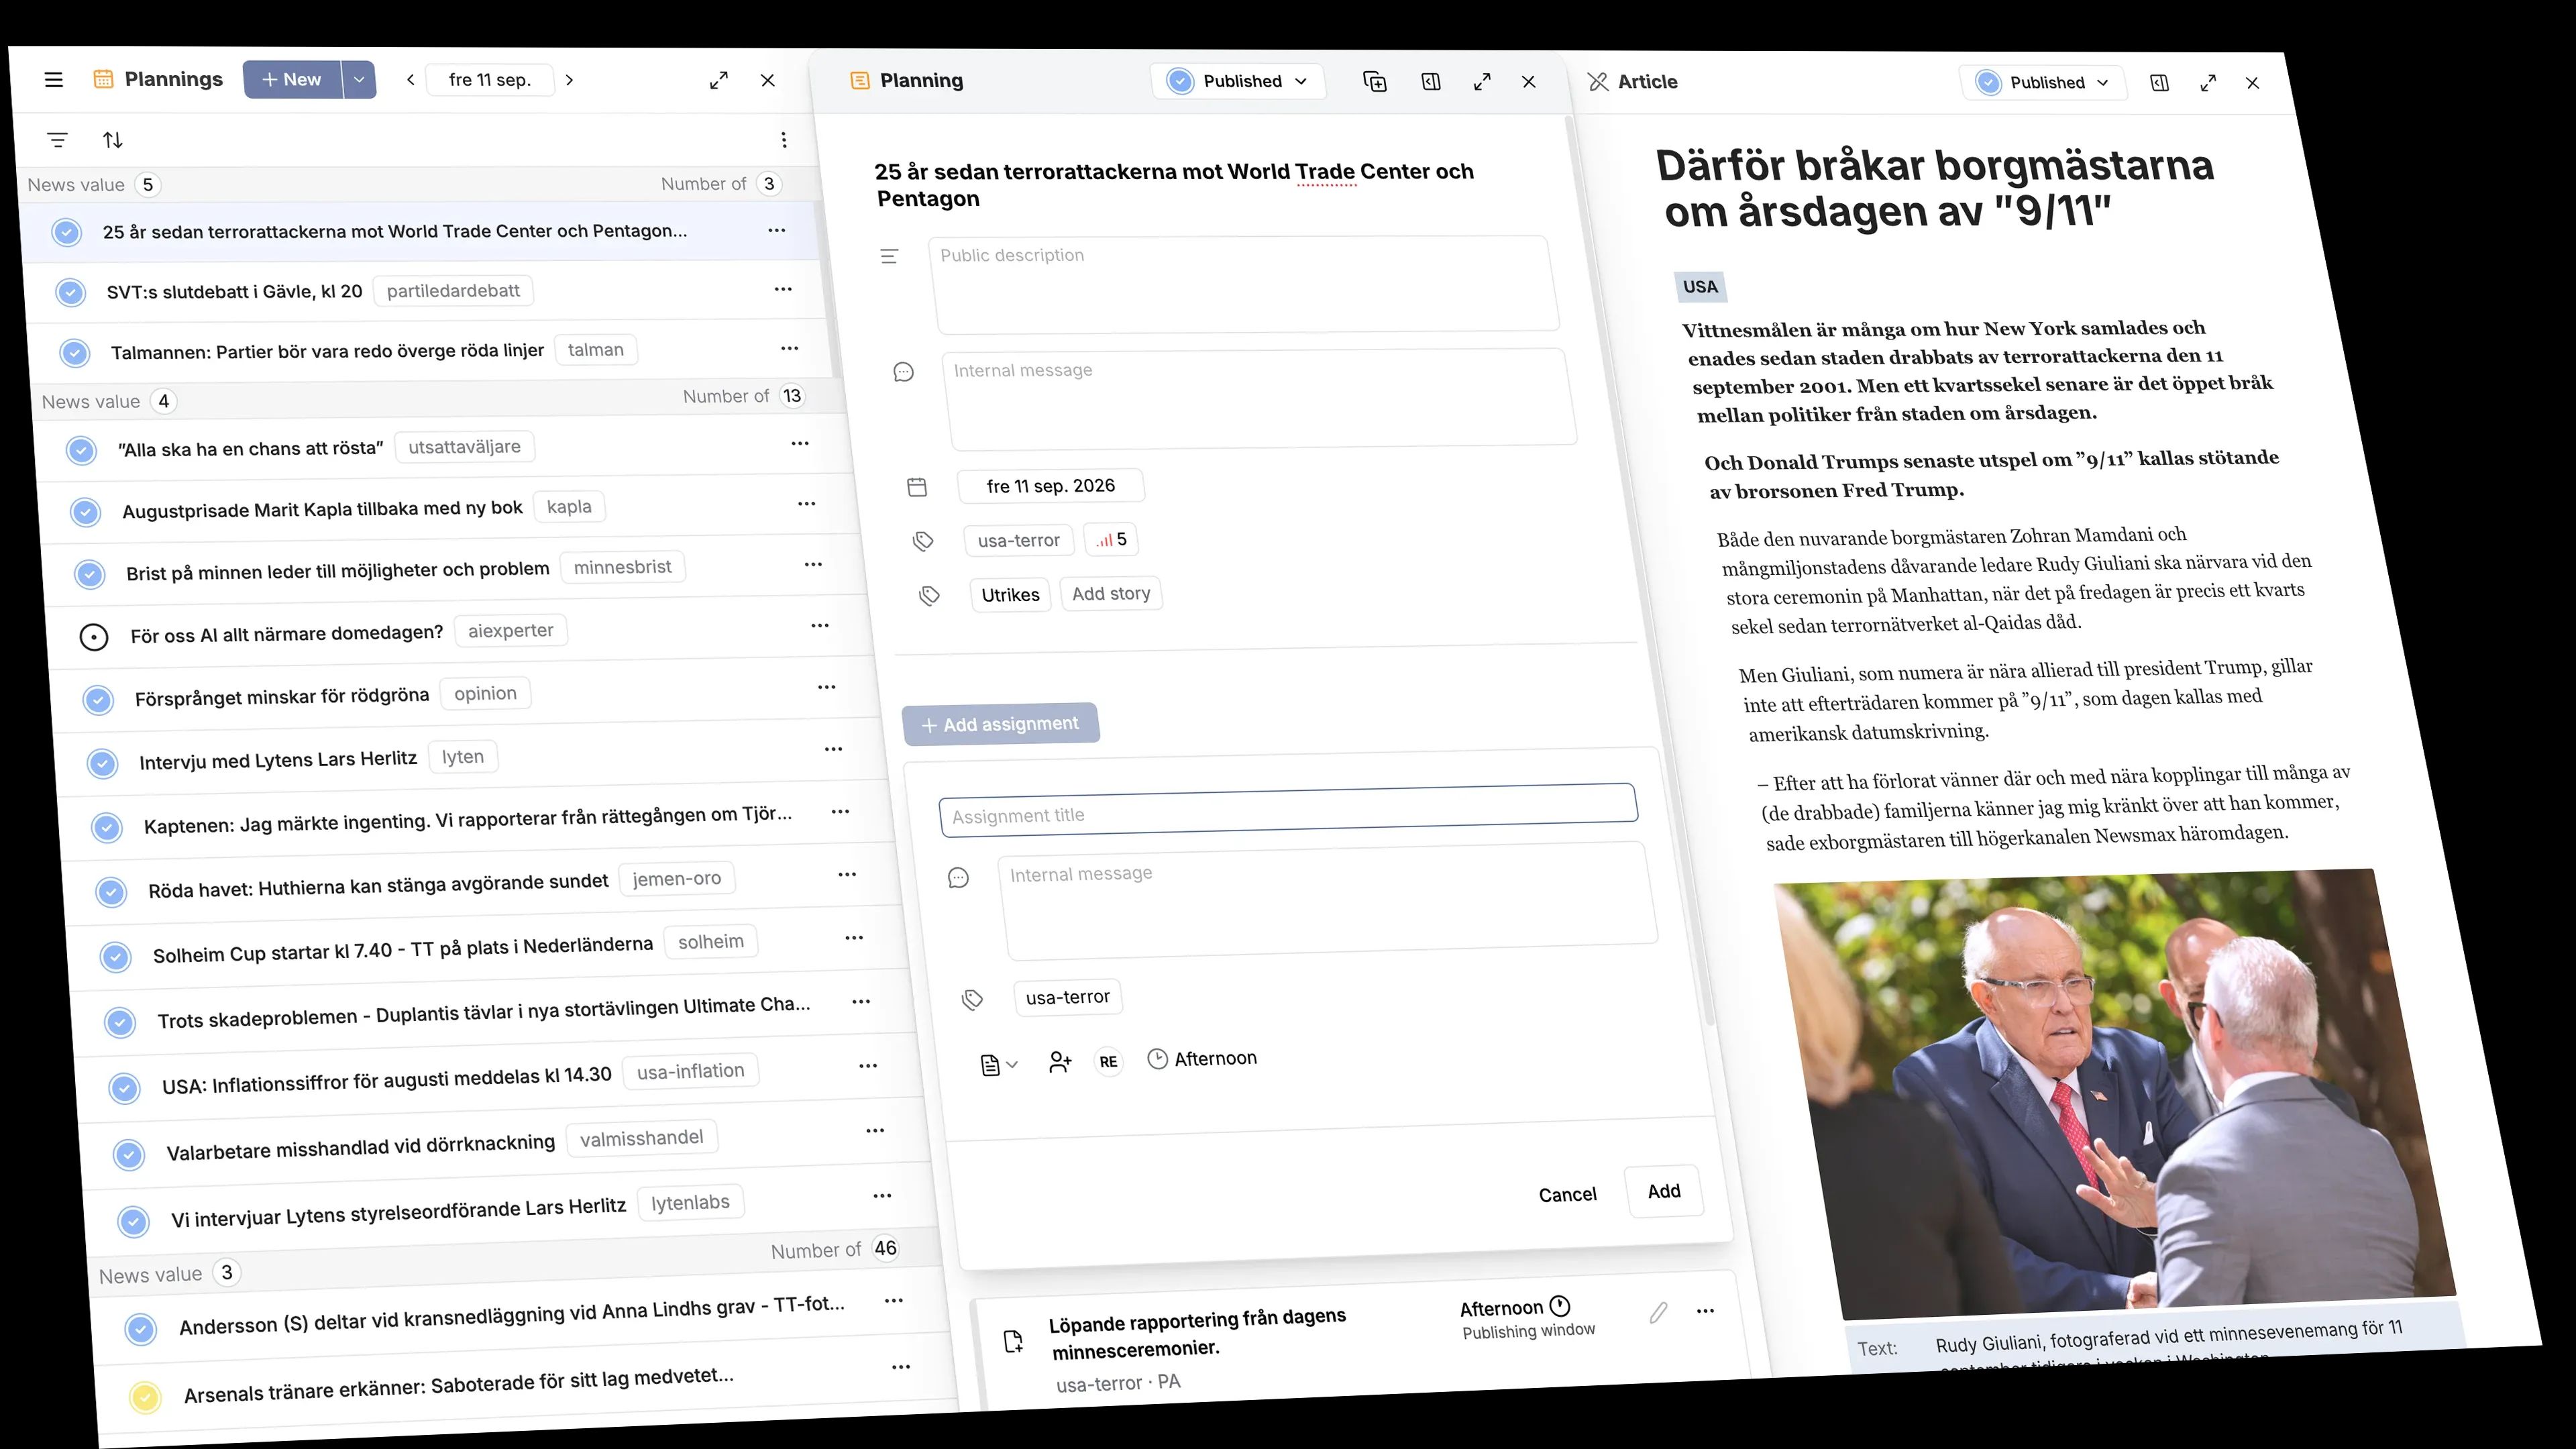Change the Afternoon publishing time slot
The height and width of the screenshot is (1449, 2576).
[x=1203, y=1059]
